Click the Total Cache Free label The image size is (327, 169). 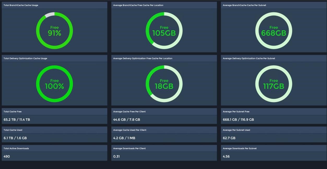(x=13, y=112)
